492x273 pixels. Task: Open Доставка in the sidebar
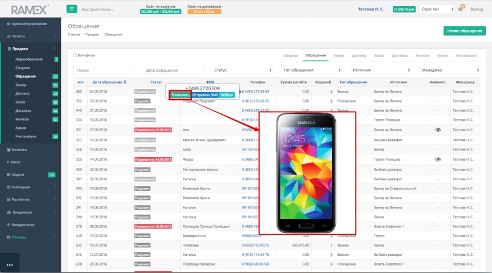(x=23, y=111)
